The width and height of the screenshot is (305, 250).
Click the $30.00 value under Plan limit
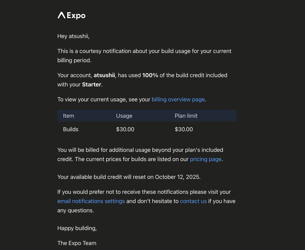click(184, 129)
